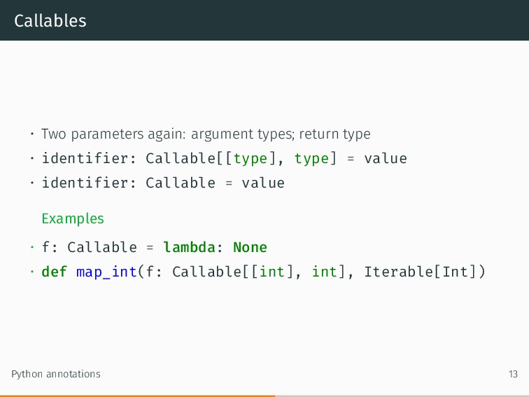Click the orange progress bar at bottom

pos(137,396)
